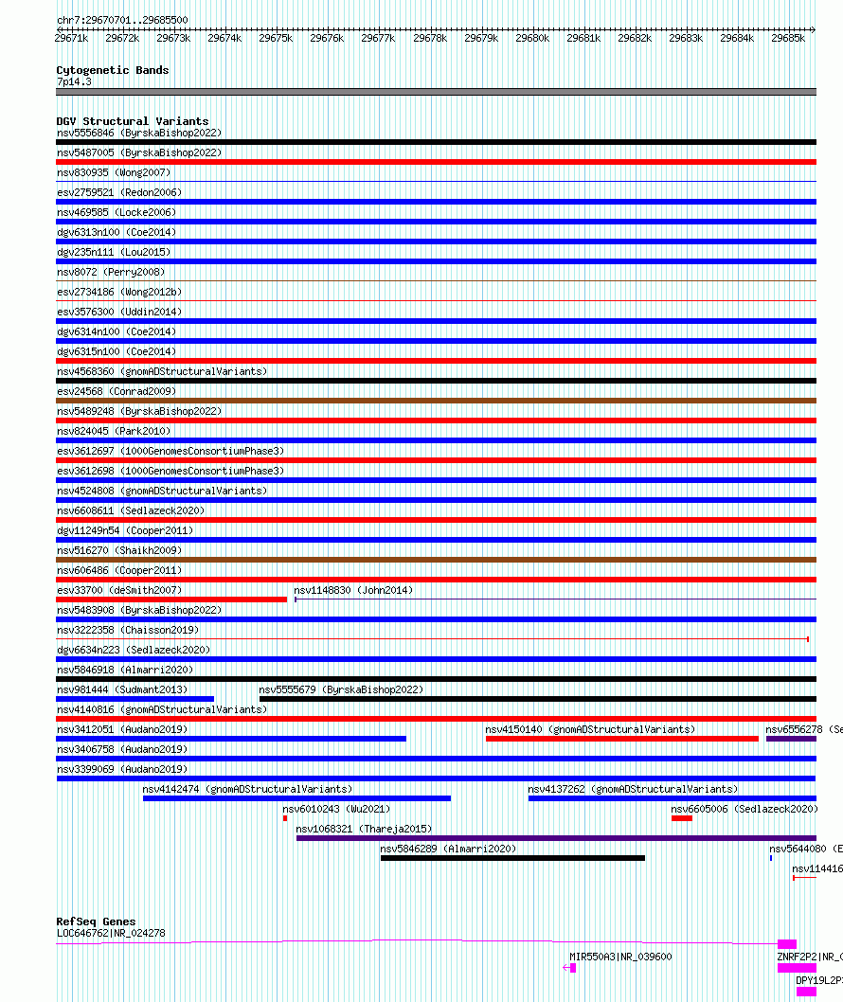
Task: Select the nsv6556278 variant label
Action: coord(804,729)
